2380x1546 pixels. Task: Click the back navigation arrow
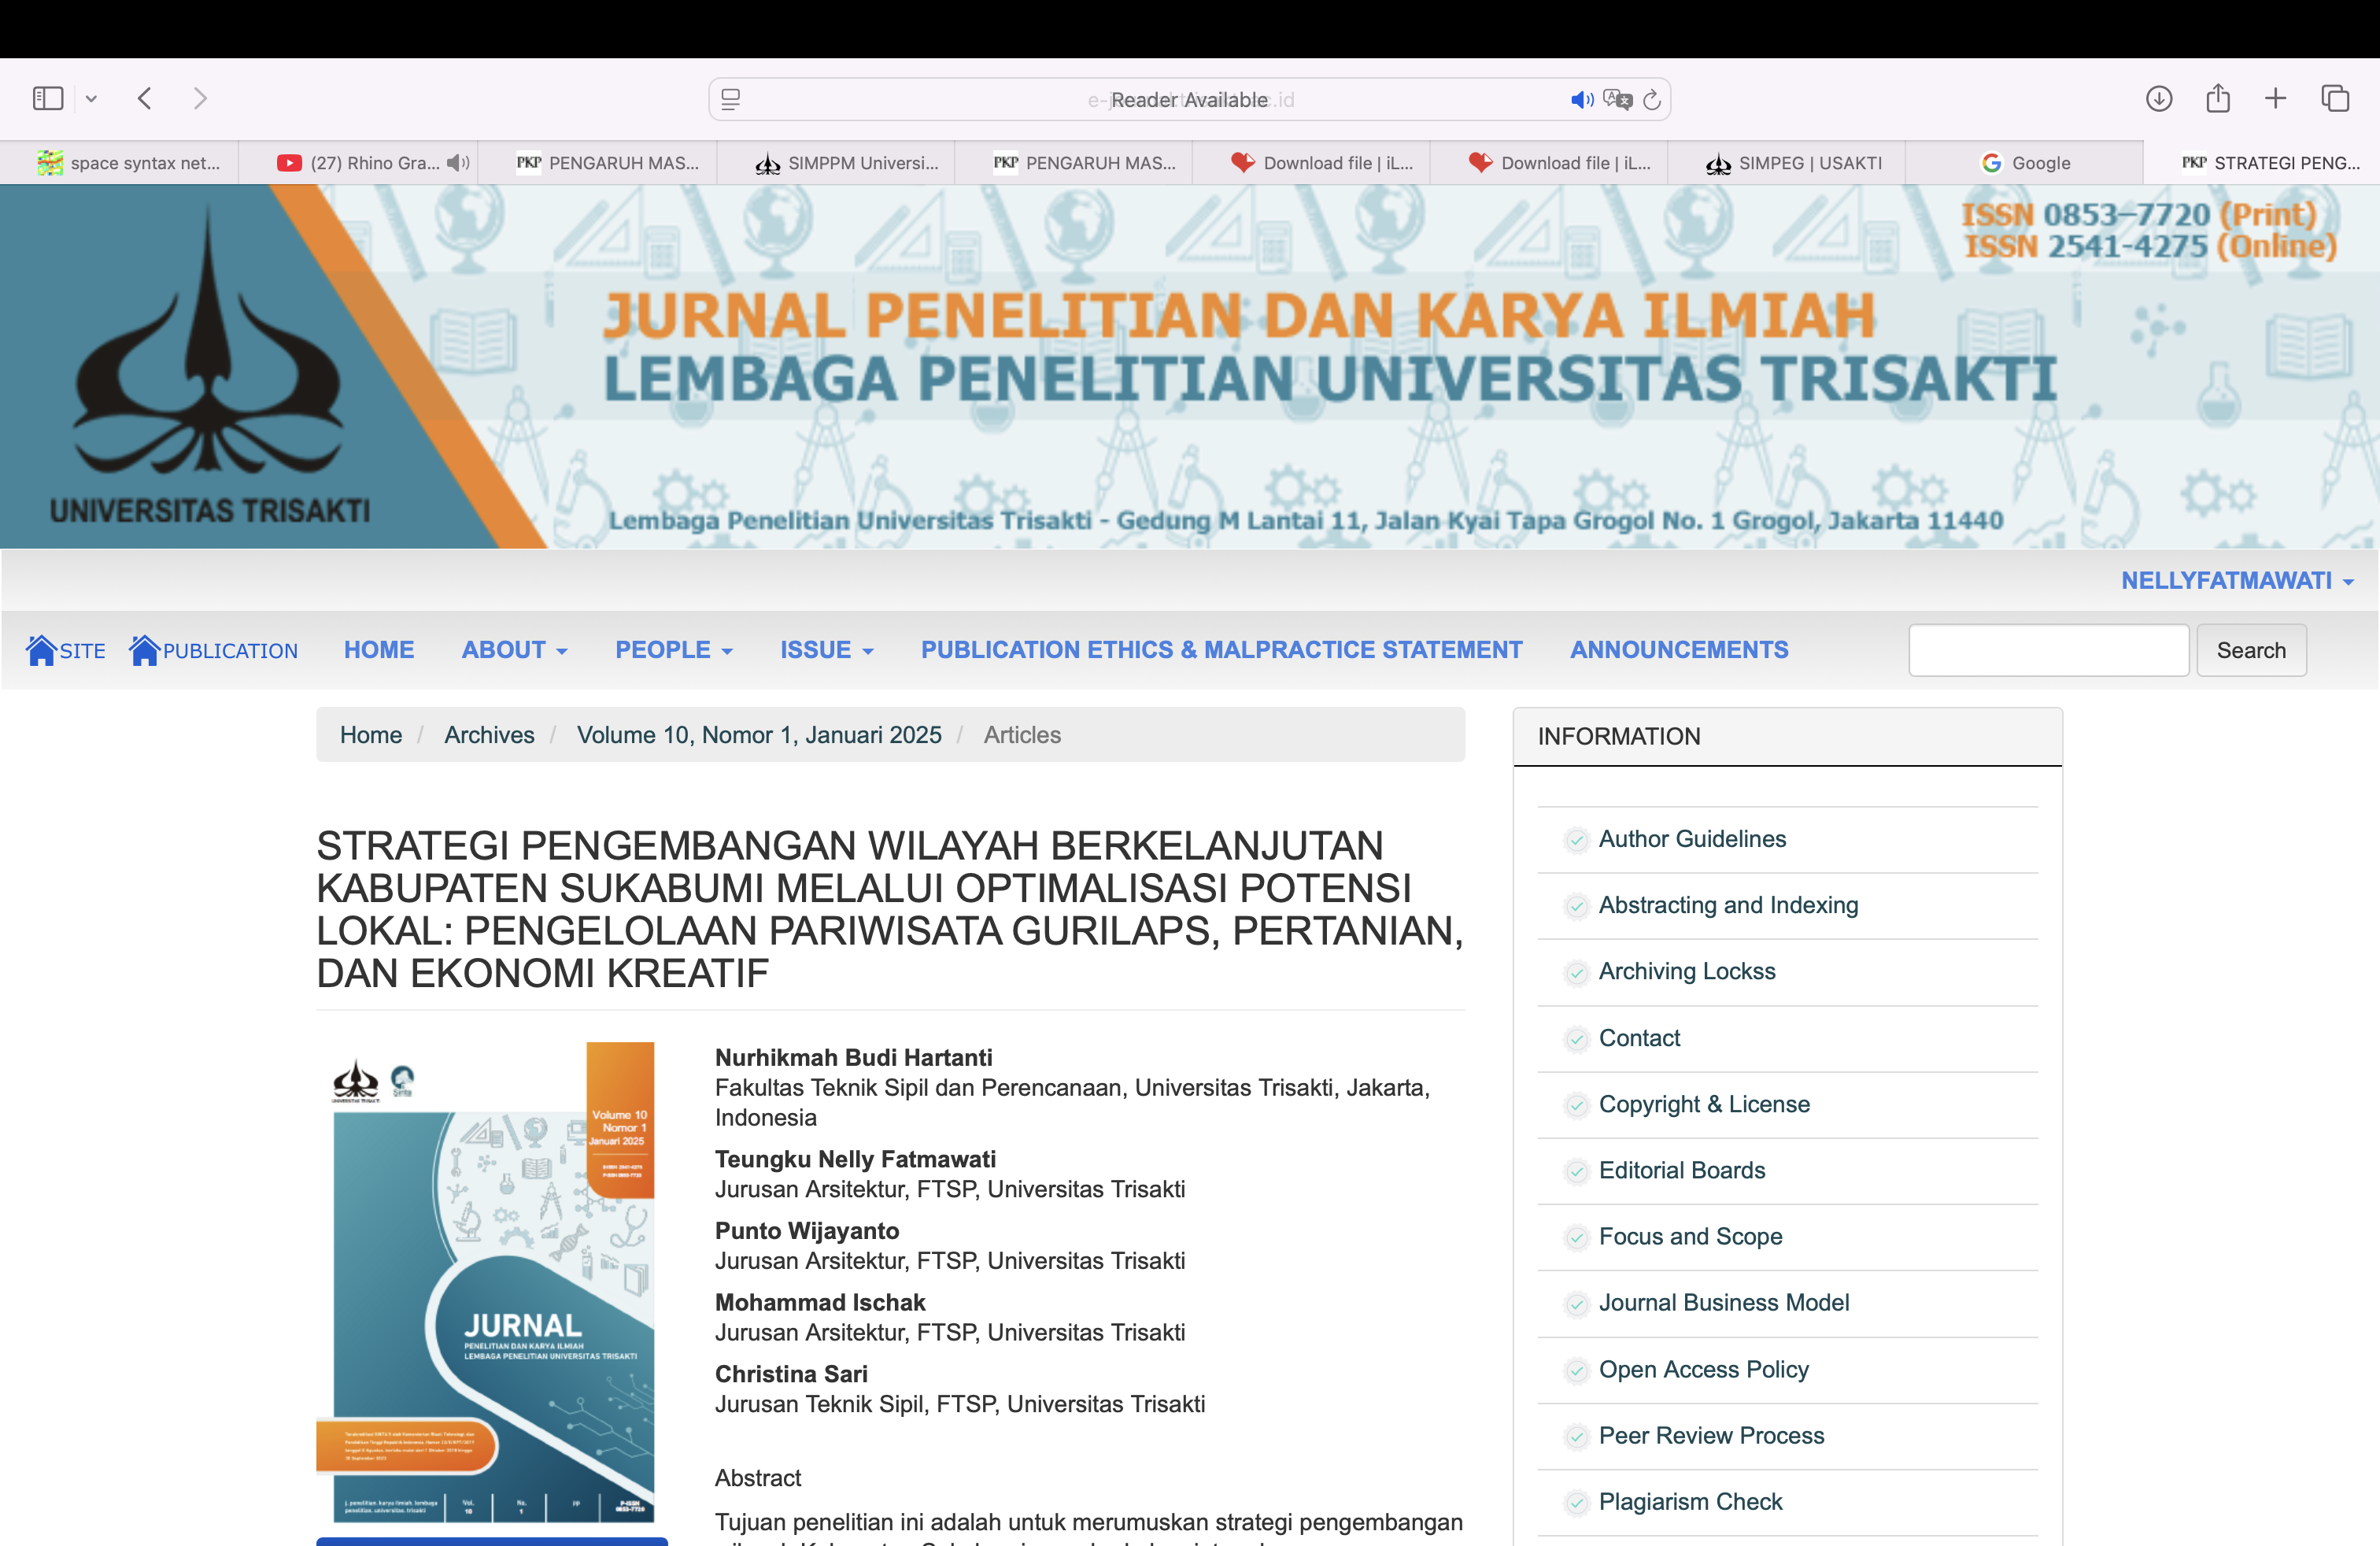tap(145, 98)
